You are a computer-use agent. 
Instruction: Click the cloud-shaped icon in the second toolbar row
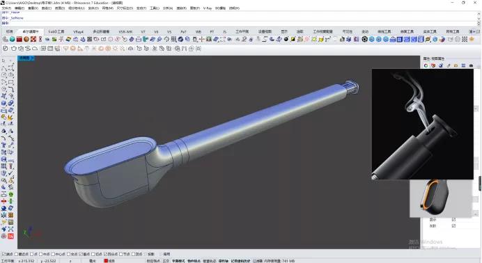[35, 49]
